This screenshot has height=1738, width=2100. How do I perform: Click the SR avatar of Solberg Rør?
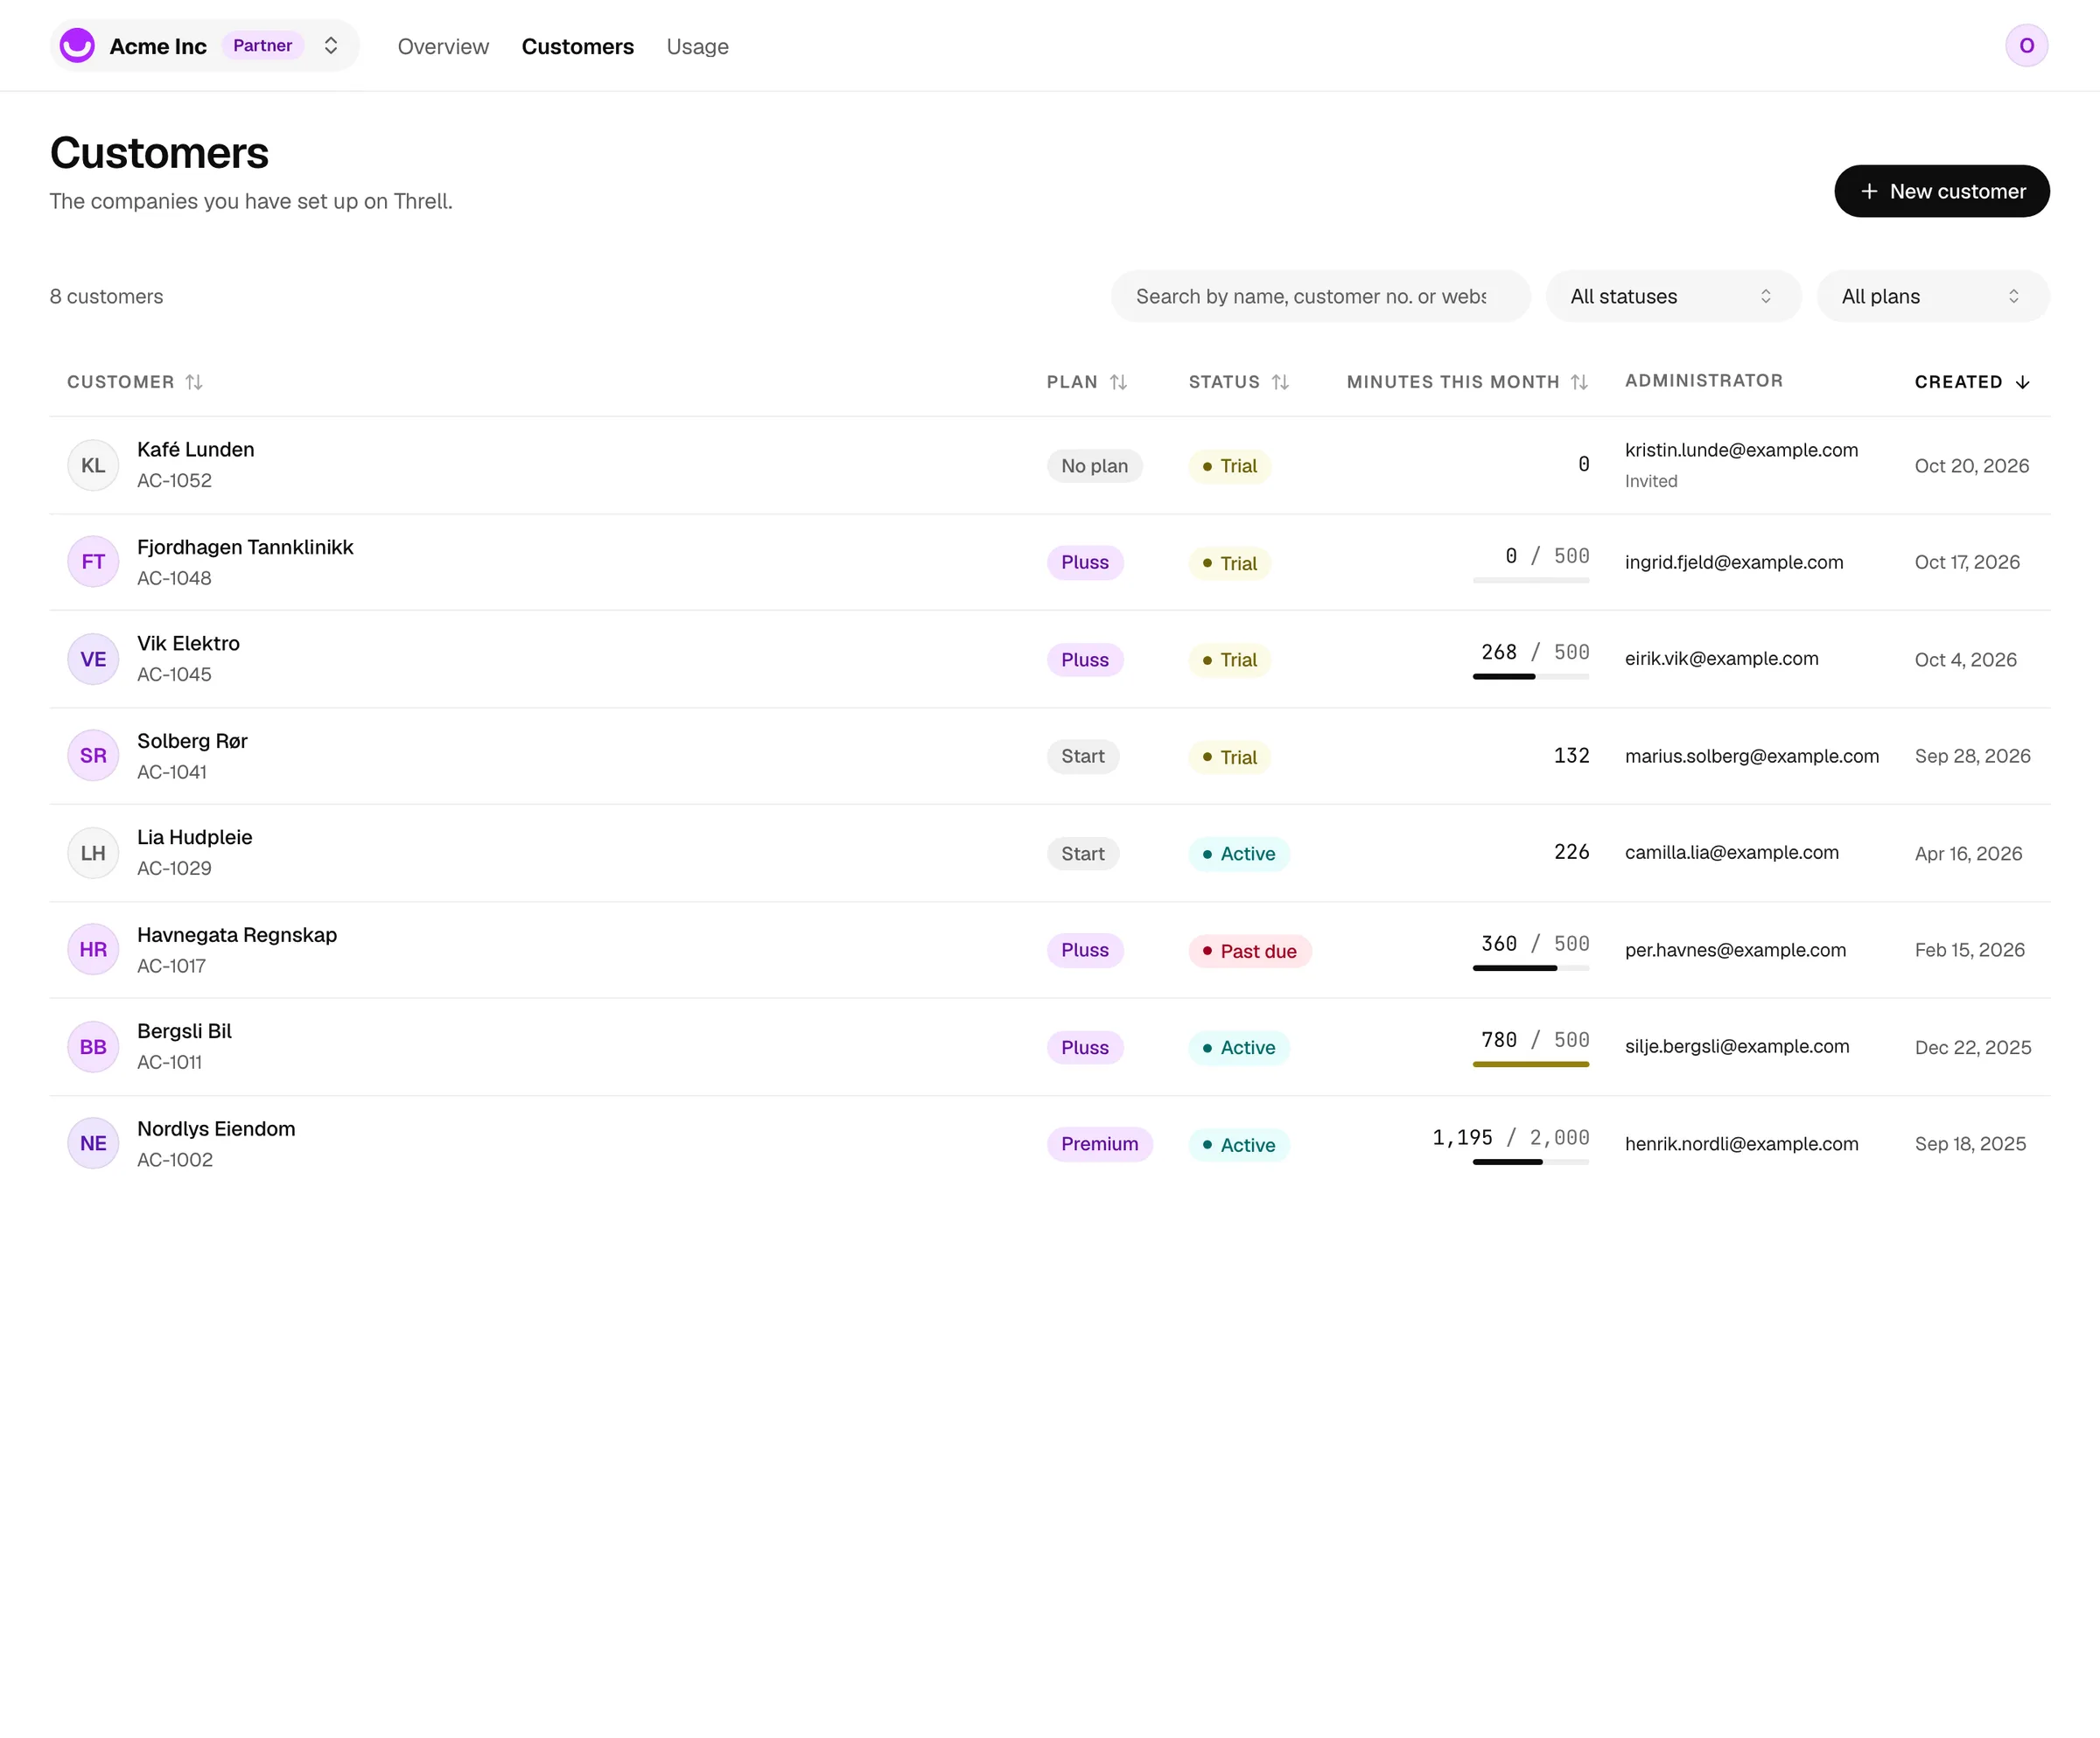click(x=93, y=756)
